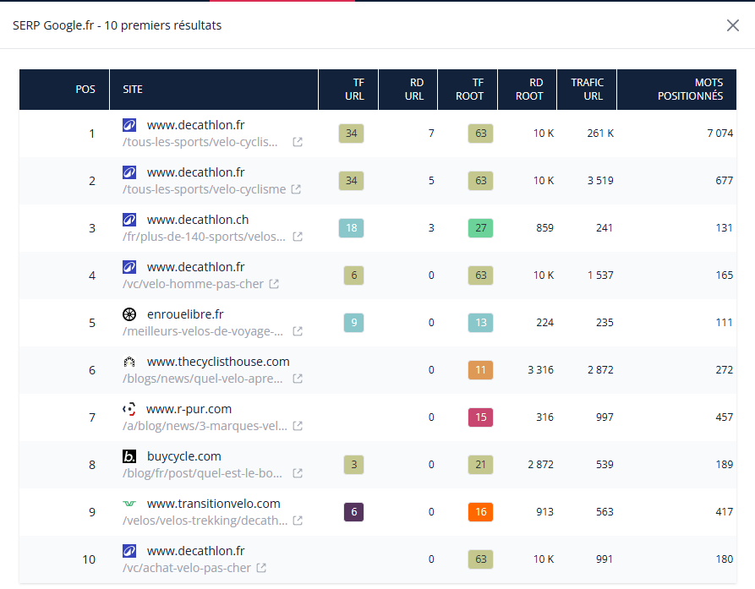Select positioned keywords value 7 074

pos(719,134)
